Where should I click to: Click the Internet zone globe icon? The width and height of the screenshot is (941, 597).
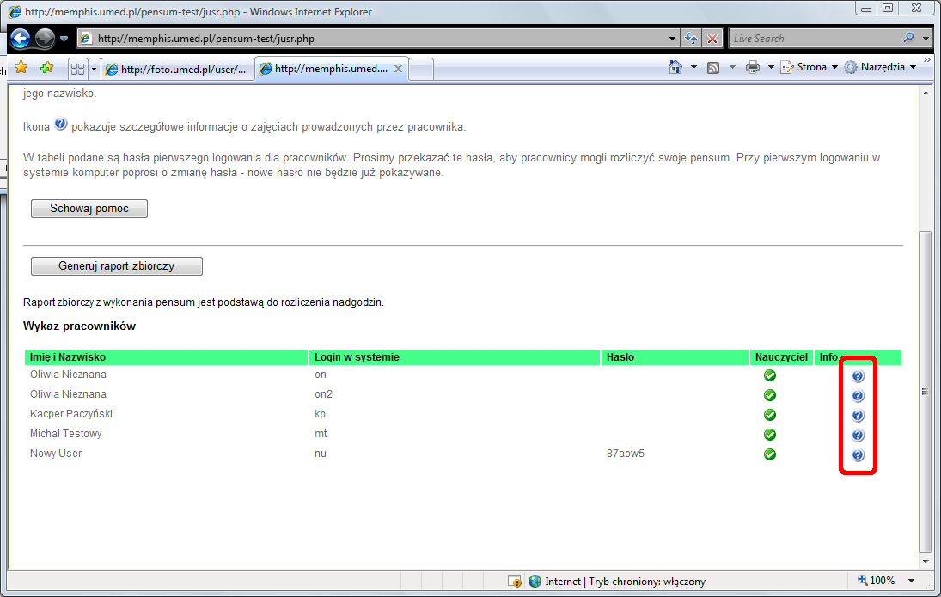coord(535,581)
